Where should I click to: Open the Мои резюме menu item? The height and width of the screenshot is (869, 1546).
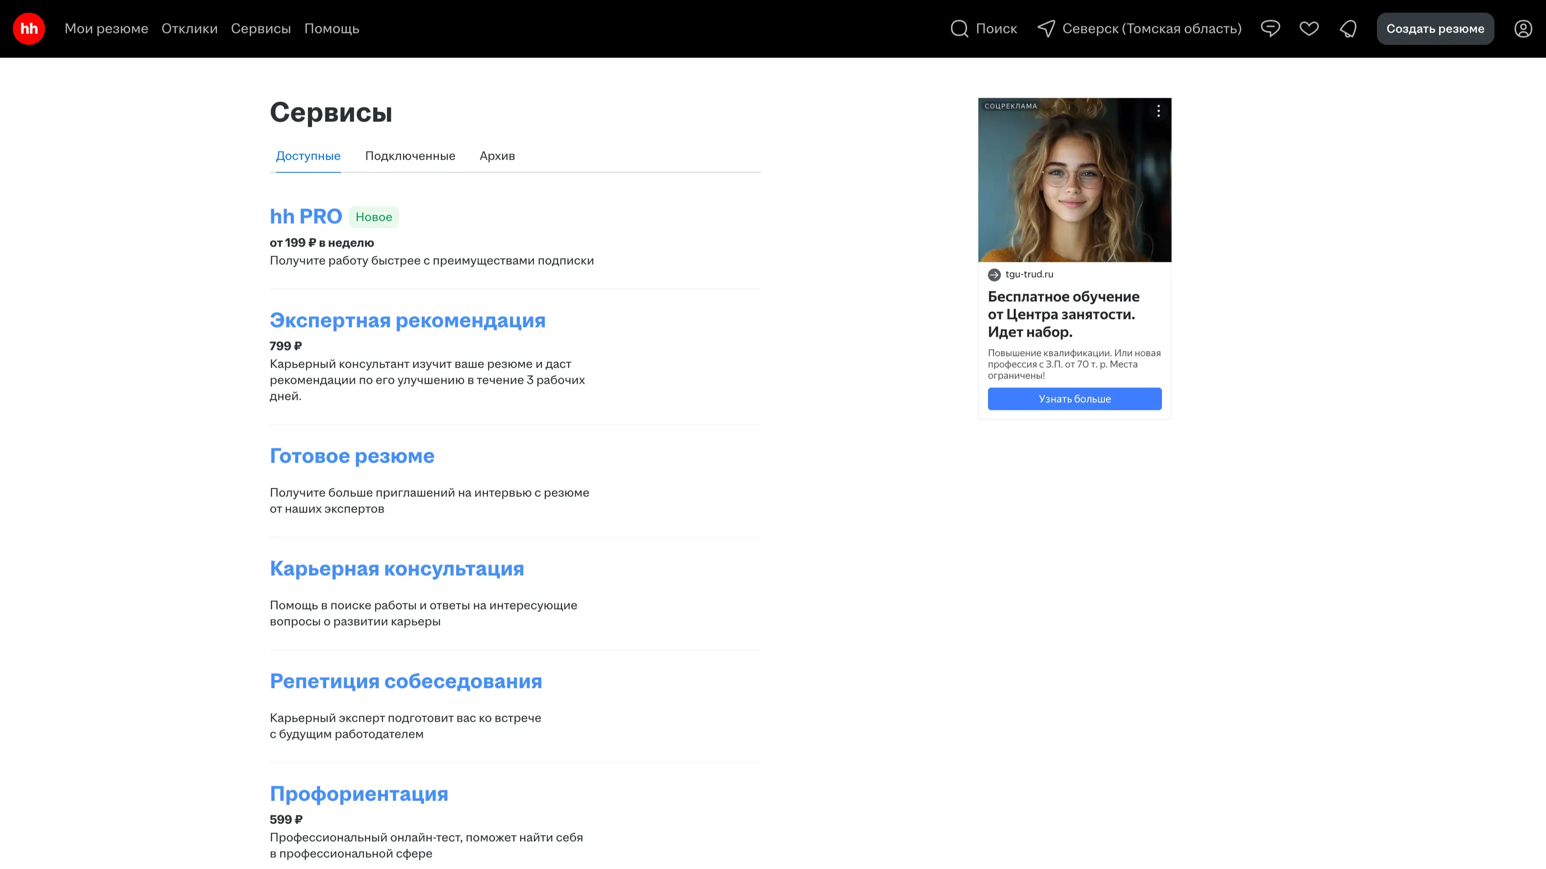coord(106,29)
